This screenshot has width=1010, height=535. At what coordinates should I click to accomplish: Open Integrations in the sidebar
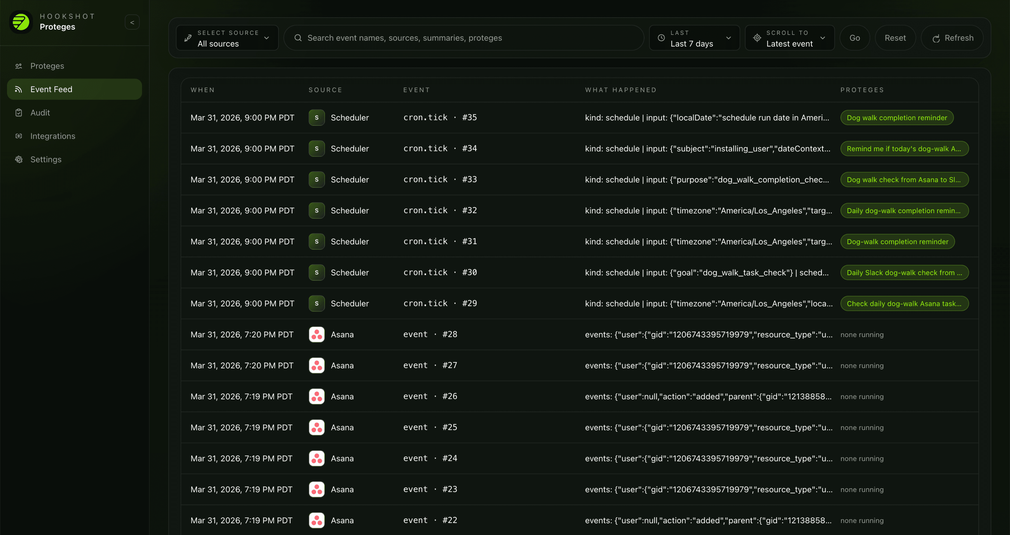(53, 136)
